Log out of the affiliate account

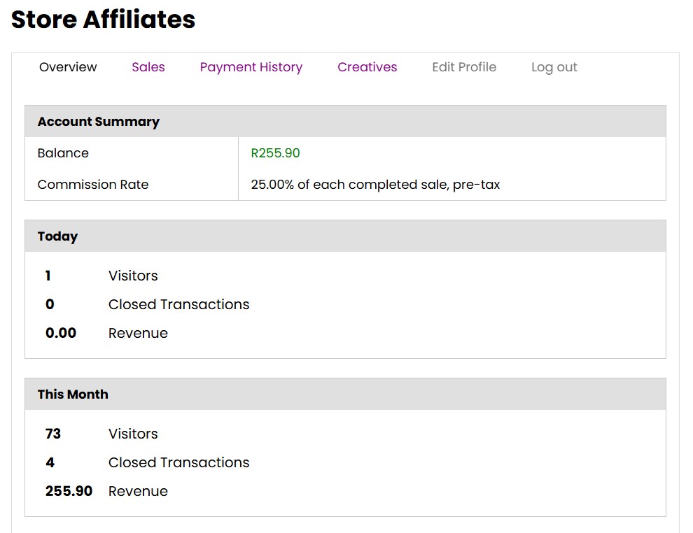pos(554,67)
